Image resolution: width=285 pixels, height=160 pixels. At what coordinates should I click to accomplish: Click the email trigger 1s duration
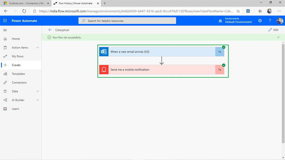220,52
